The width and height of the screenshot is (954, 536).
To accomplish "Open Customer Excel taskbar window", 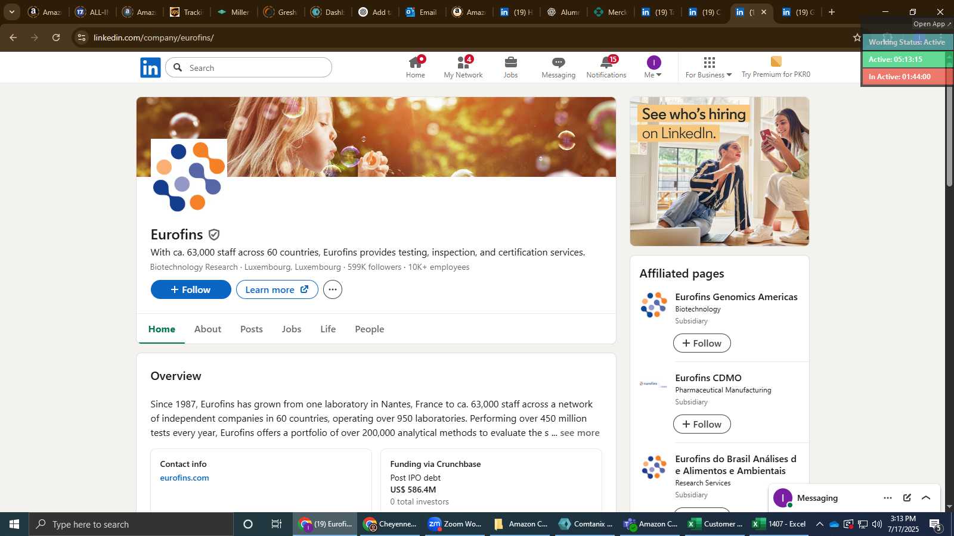I will (x=715, y=524).
